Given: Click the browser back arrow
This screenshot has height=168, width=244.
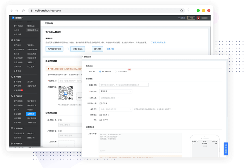Looking at the screenshot, I should tap(12, 11).
